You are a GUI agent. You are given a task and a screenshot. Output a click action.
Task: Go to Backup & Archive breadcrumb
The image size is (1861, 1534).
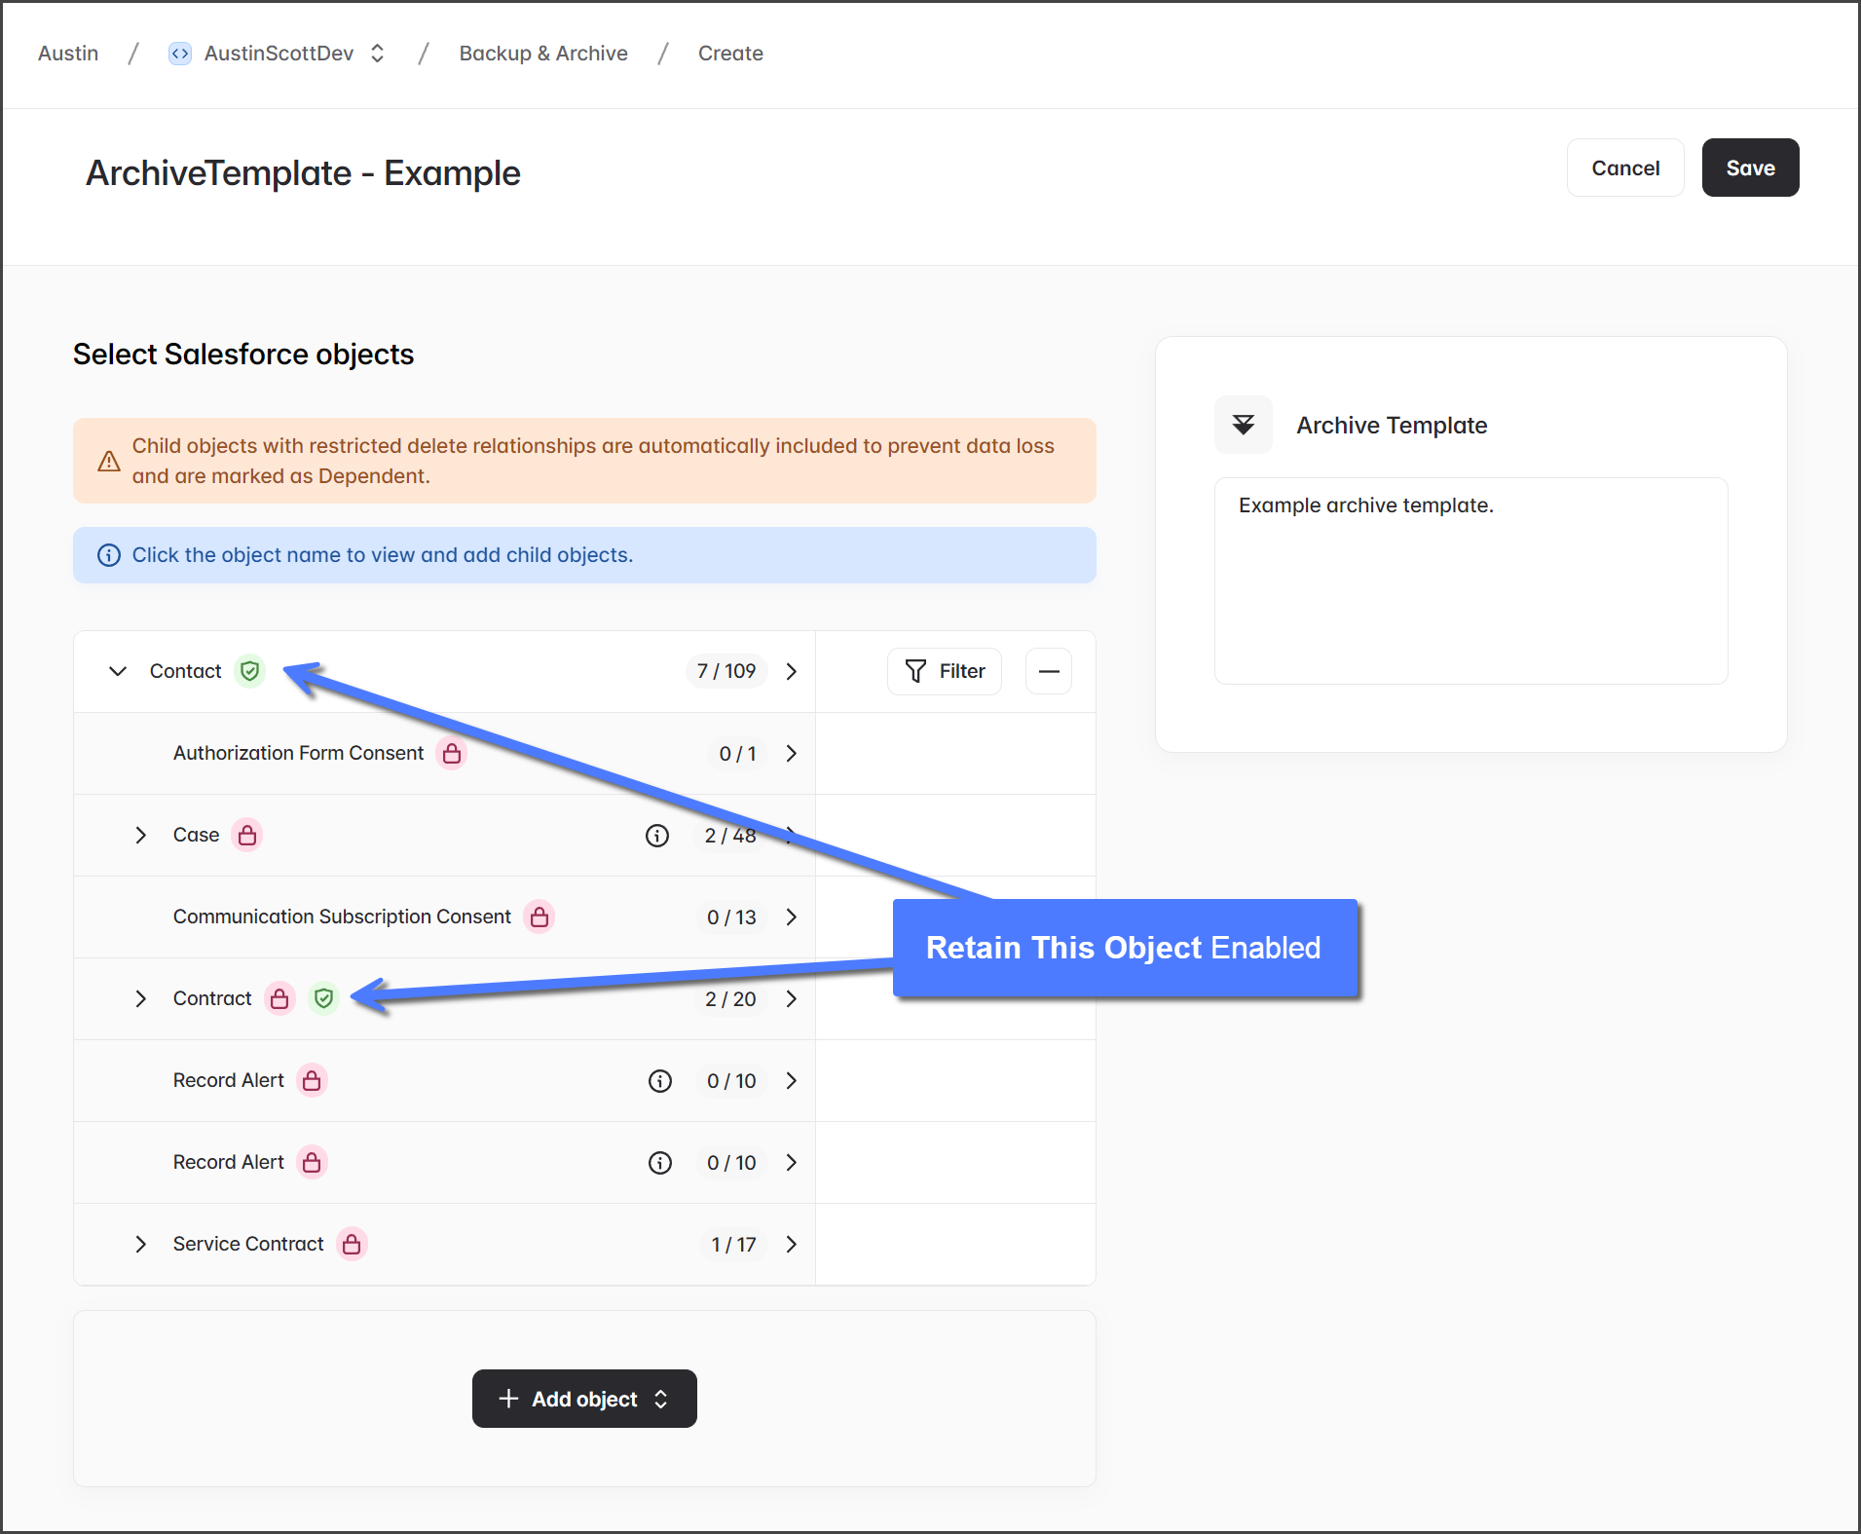click(x=543, y=54)
